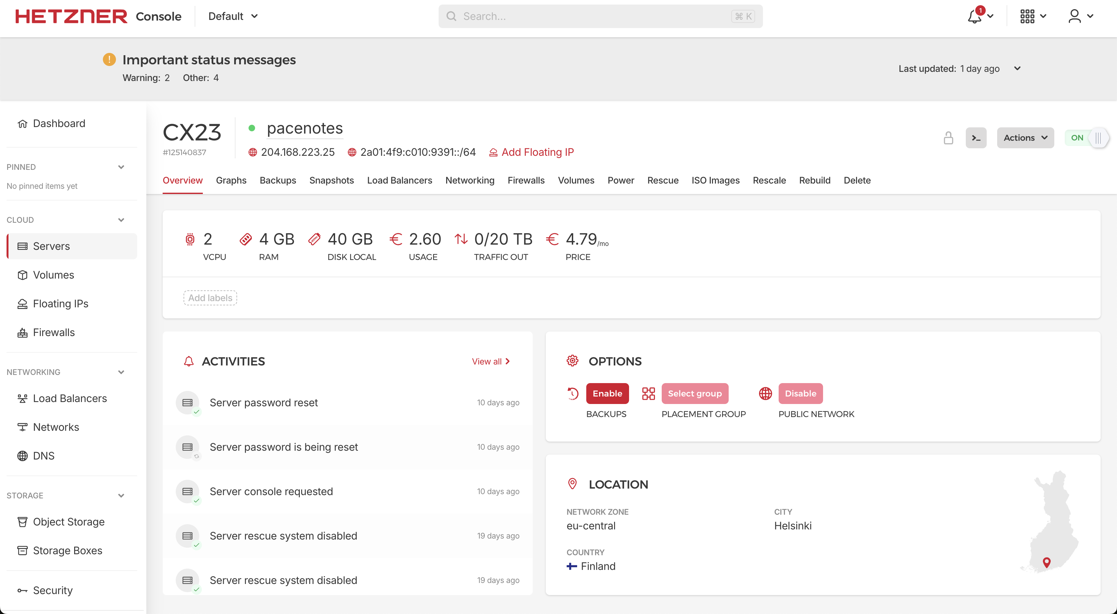Open Storage Boxes in the sidebar
The width and height of the screenshot is (1117, 614).
[72, 551]
